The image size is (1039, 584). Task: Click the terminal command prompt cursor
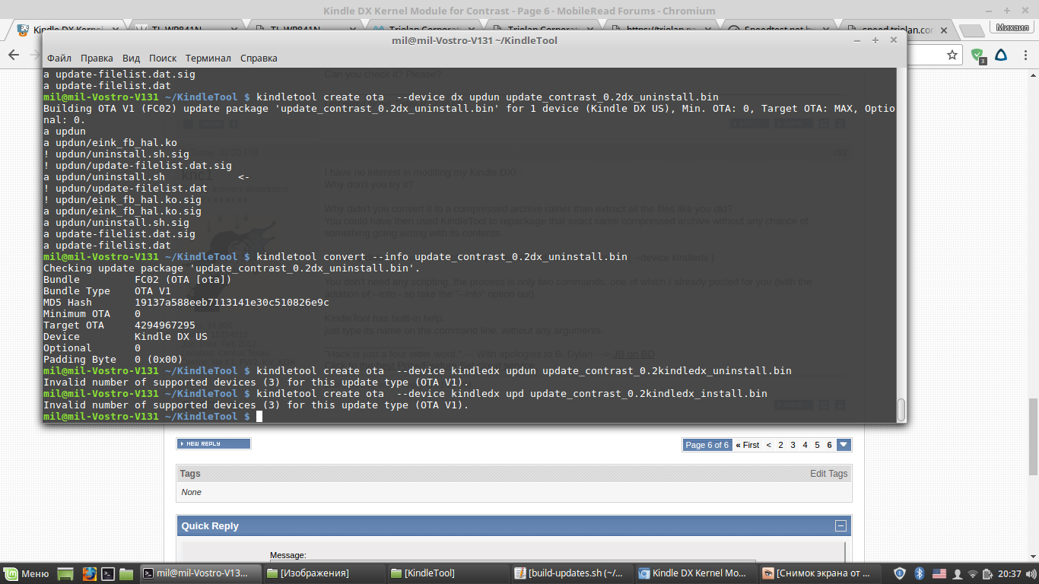click(x=259, y=417)
